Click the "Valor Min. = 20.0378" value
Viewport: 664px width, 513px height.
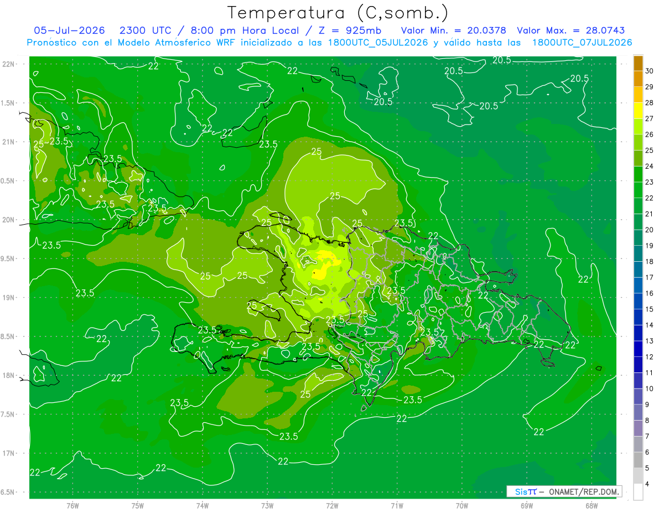pyautogui.click(x=453, y=30)
